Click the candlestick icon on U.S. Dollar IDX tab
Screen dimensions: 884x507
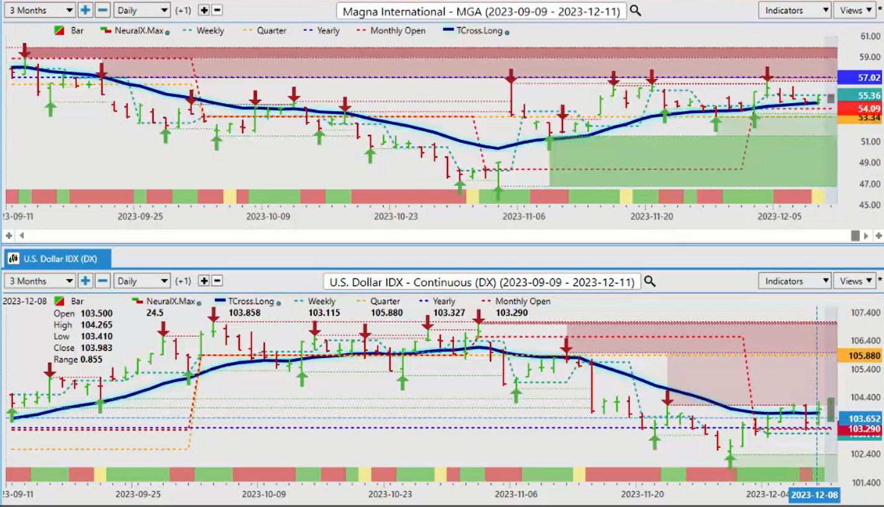tap(13, 258)
